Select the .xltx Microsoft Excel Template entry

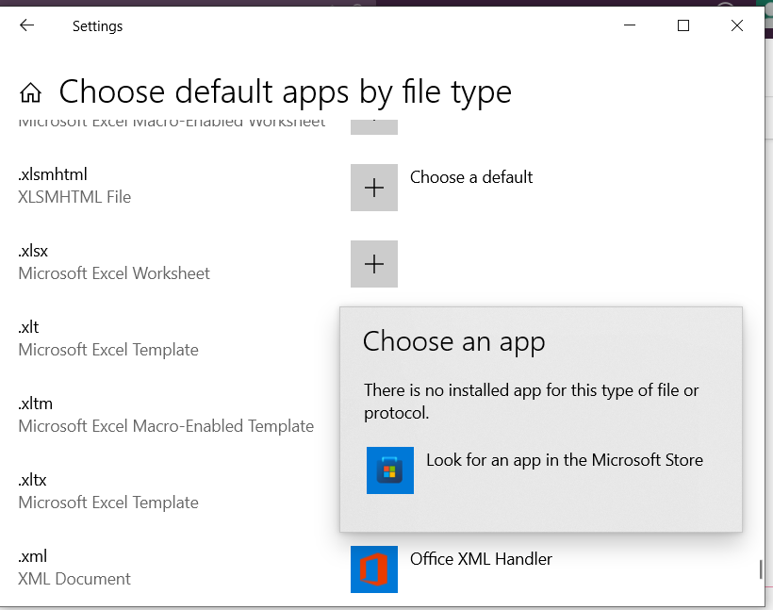pyautogui.click(x=108, y=491)
